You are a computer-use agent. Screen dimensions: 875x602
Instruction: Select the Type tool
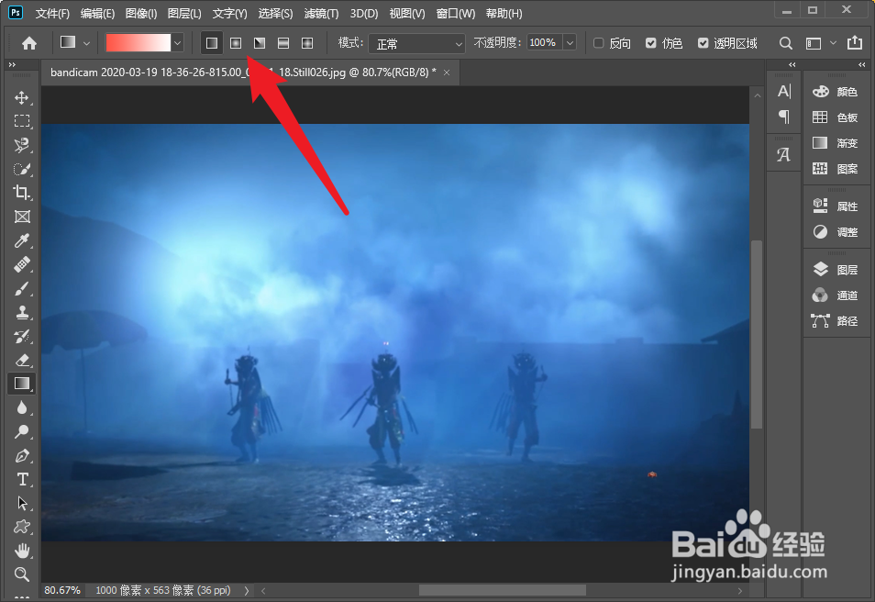[x=22, y=480]
